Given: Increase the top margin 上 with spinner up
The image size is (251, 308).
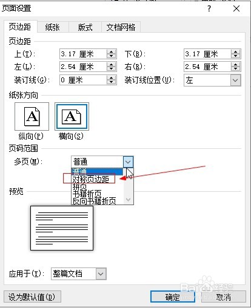Looking at the screenshot, I should [x=111, y=51].
